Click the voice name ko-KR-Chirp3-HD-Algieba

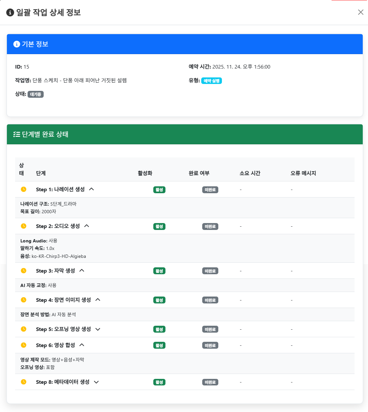(x=59, y=256)
